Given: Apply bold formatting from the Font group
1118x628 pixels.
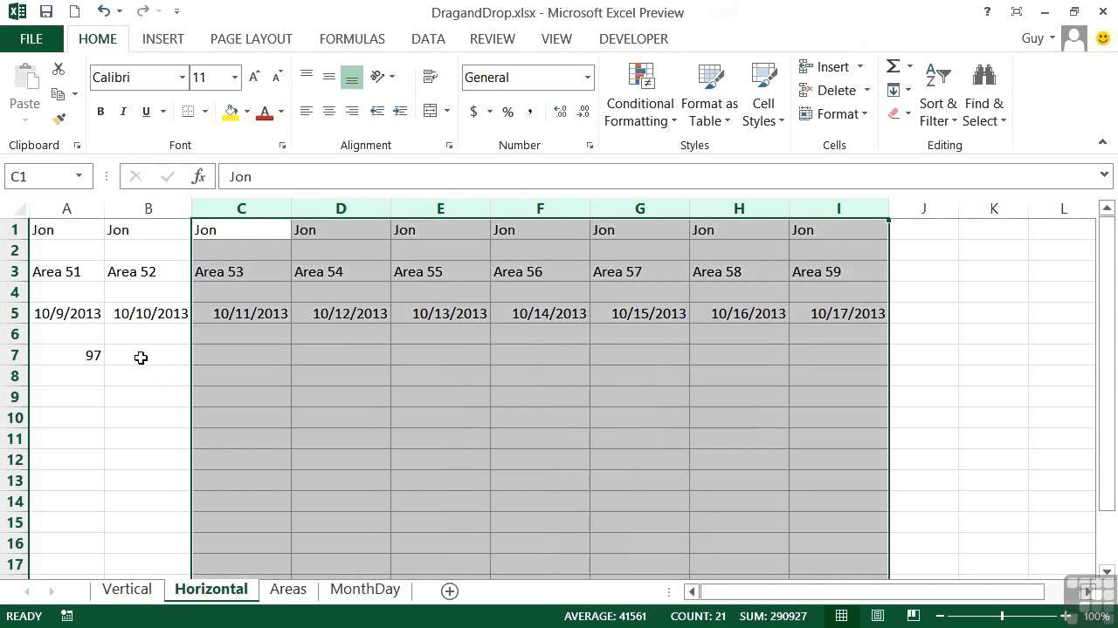Looking at the screenshot, I should (x=100, y=112).
